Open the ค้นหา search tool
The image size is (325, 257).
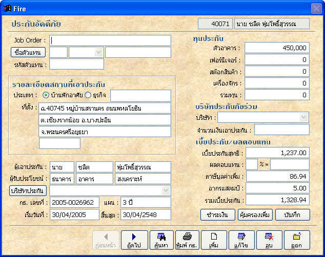tap(161, 240)
